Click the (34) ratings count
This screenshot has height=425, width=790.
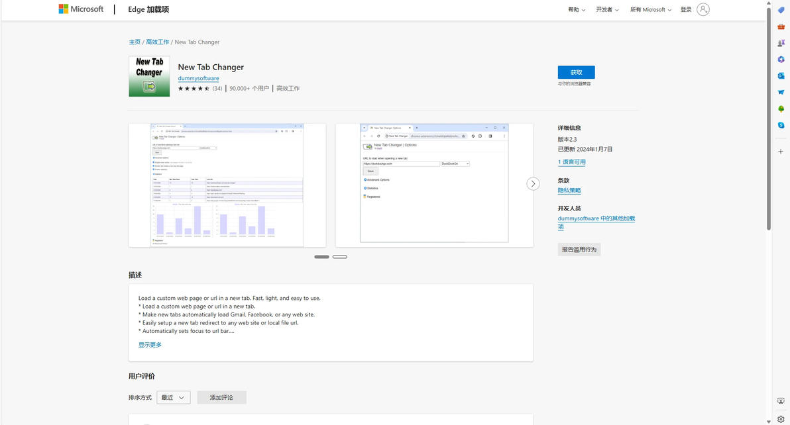[217, 89]
